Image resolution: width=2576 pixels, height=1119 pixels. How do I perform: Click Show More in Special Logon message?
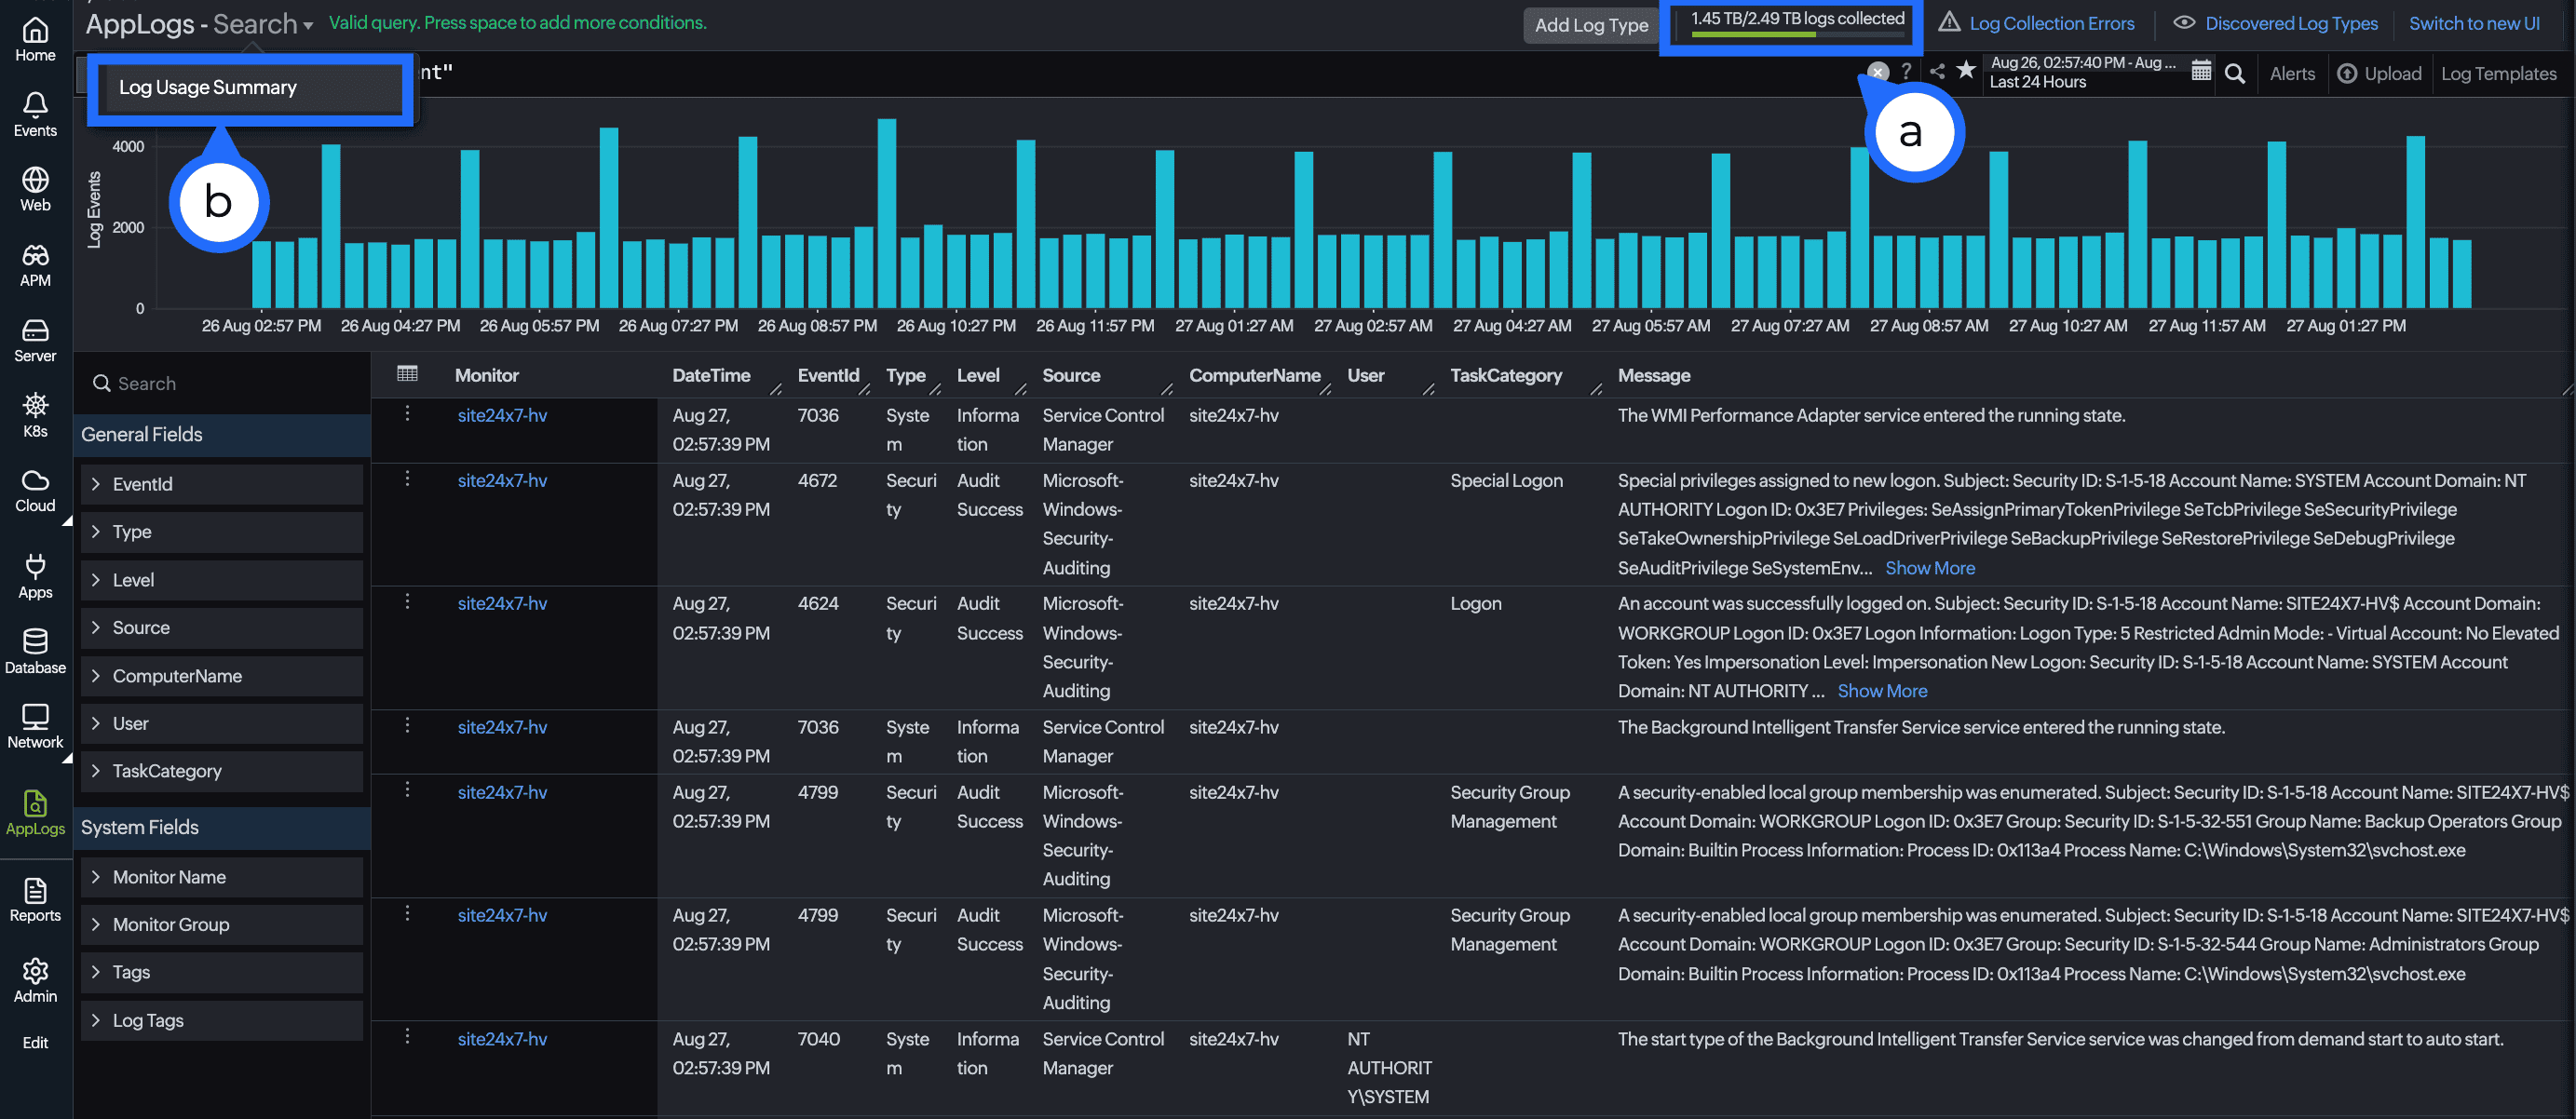click(x=1929, y=568)
